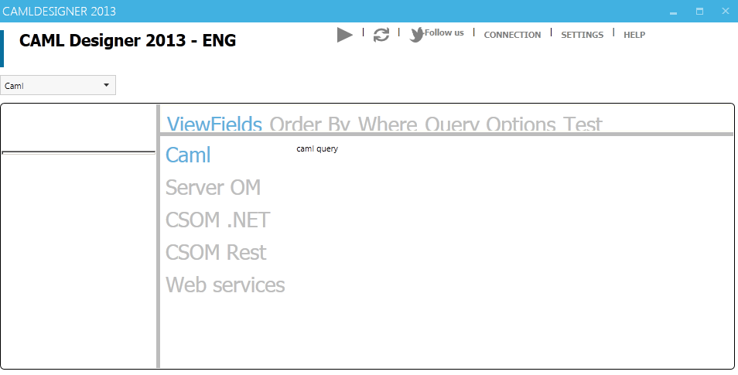Select the Caml output tab

(x=188, y=155)
